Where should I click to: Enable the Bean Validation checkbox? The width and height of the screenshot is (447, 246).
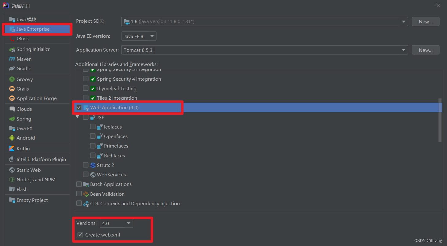click(x=79, y=194)
